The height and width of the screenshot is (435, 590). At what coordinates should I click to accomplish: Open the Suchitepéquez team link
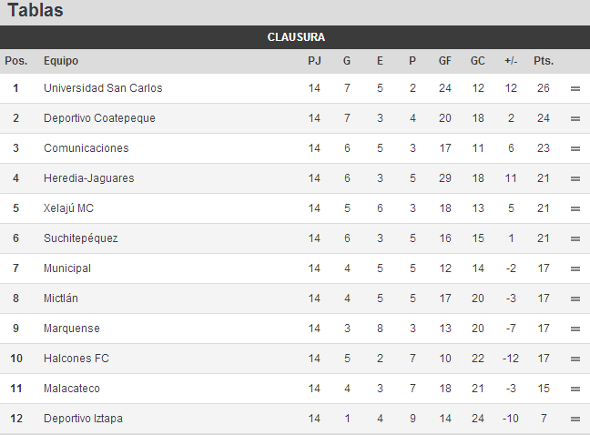point(81,238)
